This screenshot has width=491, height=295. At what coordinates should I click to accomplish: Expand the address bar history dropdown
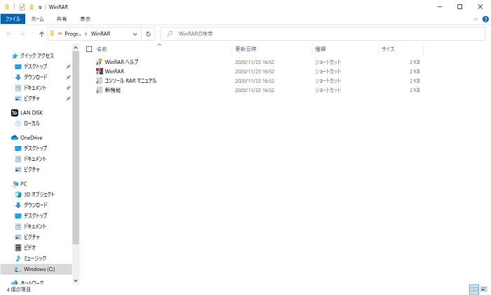135,34
